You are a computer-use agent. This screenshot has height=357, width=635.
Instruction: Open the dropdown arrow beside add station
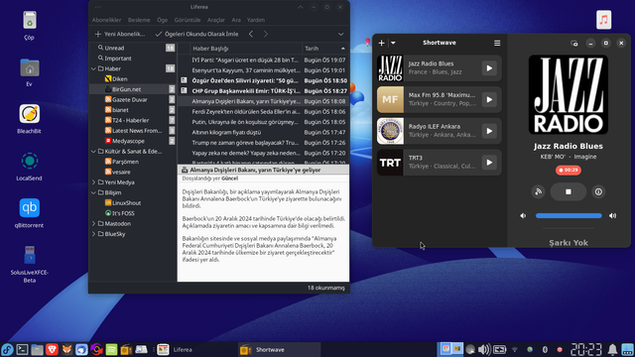pyautogui.click(x=393, y=43)
